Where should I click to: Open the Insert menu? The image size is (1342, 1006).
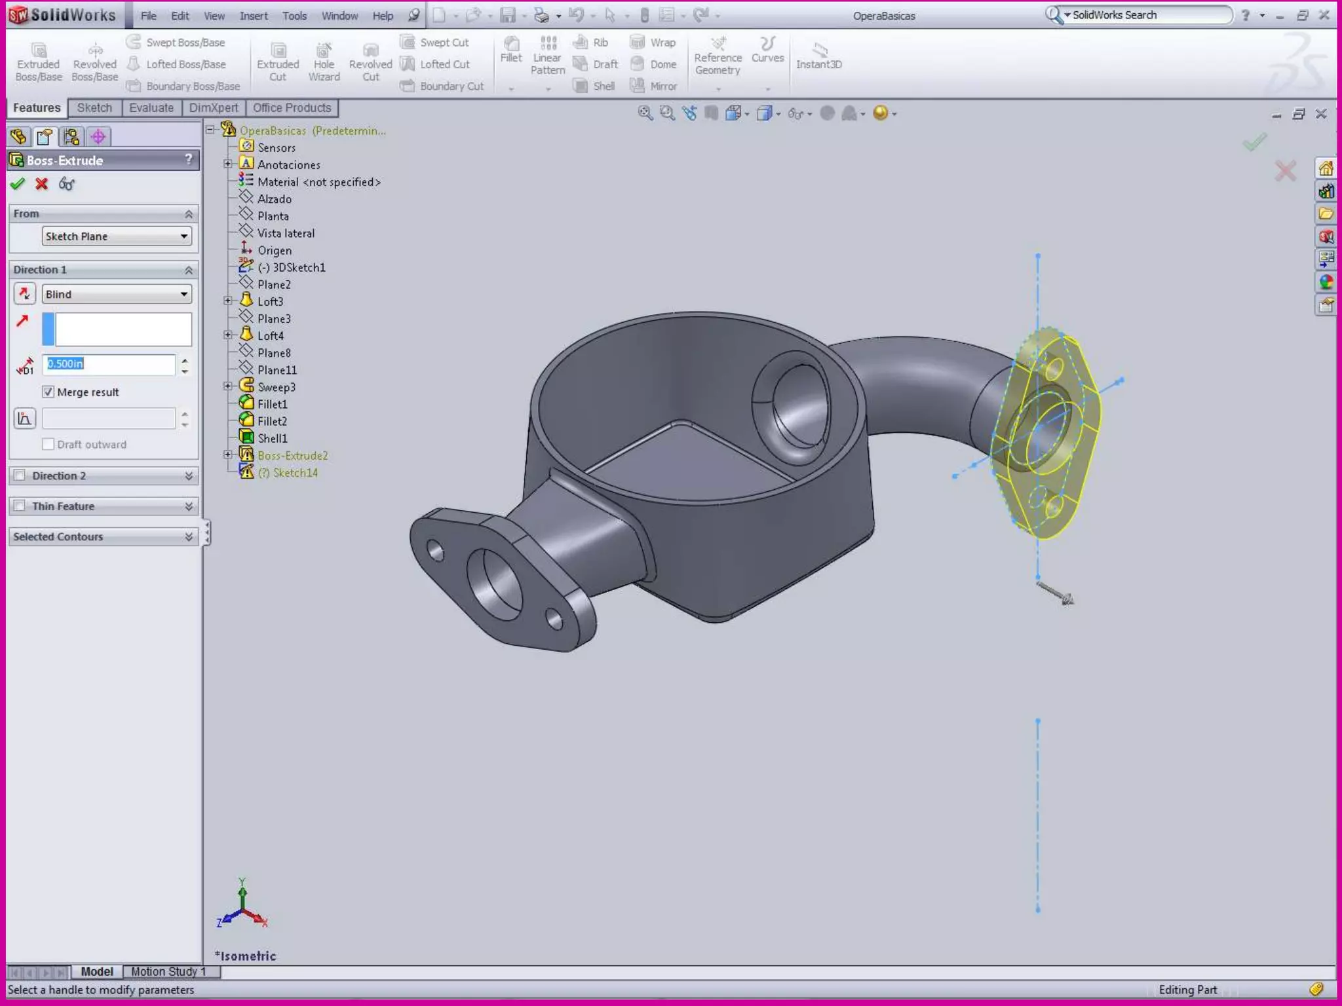click(253, 16)
